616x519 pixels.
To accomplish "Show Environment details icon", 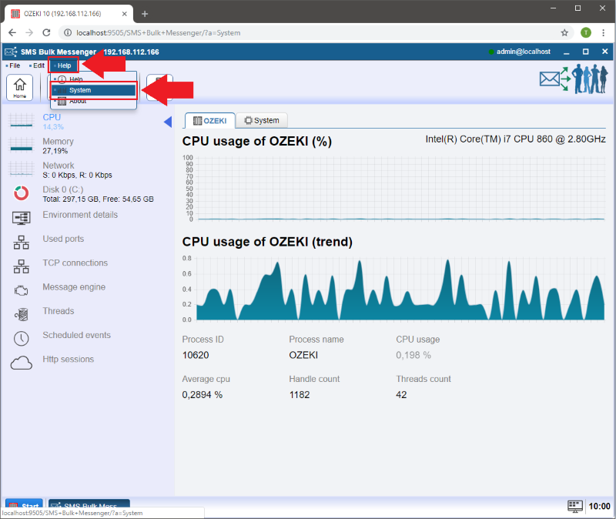I will (x=21, y=217).
